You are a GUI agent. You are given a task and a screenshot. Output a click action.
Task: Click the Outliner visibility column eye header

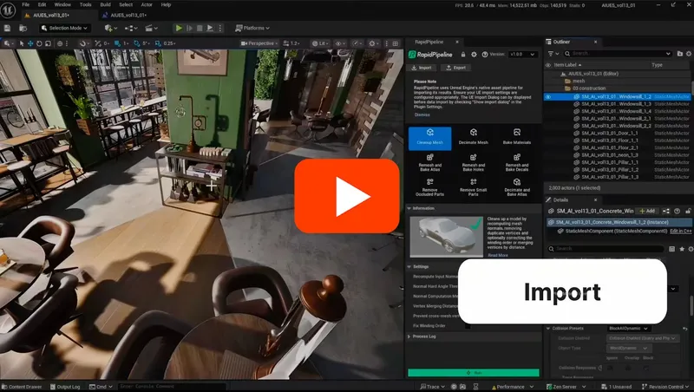point(548,65)
